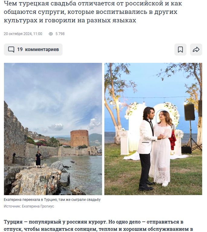Click the word комментариев in the button

42,50
